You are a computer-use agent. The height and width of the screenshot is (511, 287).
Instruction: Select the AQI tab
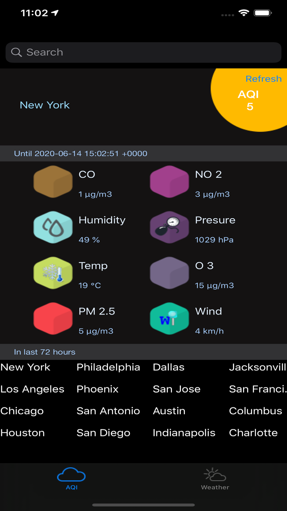click(x=71, y=479)
